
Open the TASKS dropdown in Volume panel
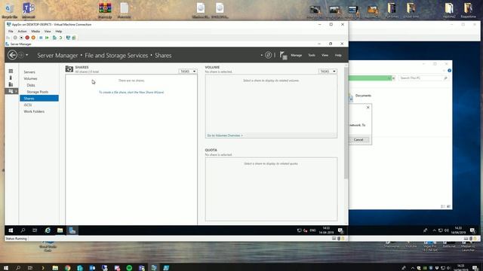pyautogui.click(x=327, y=72)
